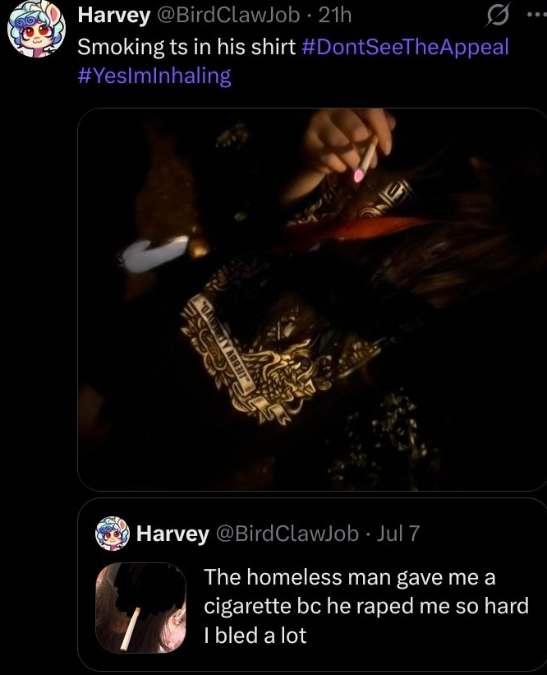Click the small avatar in quoted post
Screen dimensions: 547x675
[113, 534]
